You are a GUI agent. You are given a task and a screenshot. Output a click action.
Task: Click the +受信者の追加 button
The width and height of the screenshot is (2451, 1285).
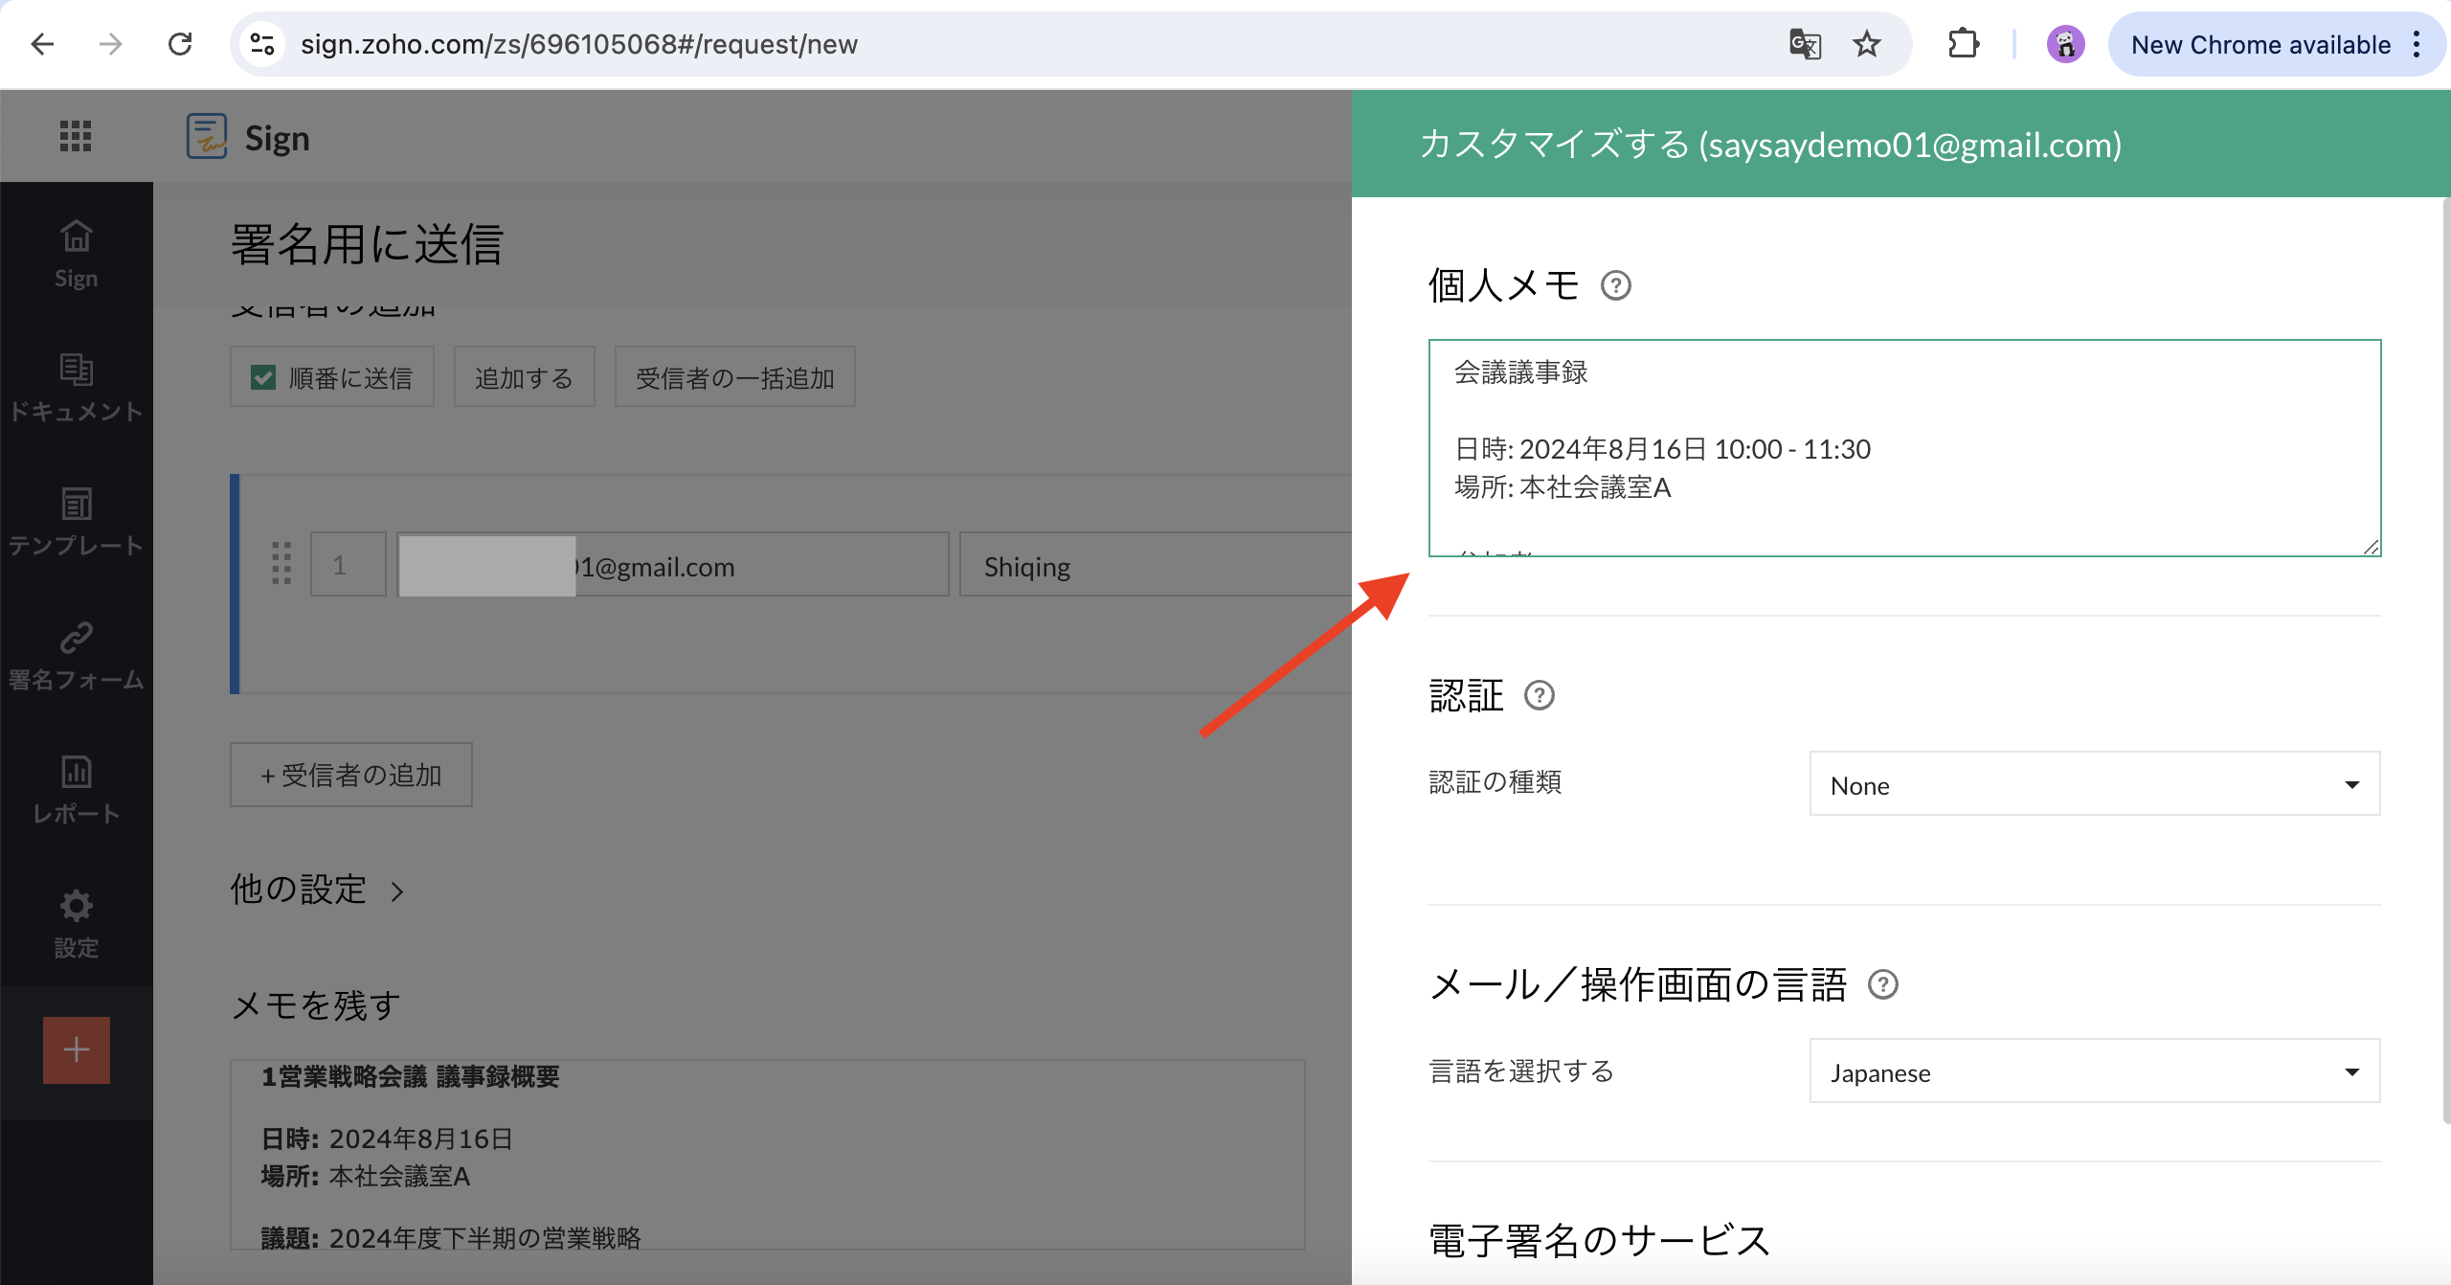tap(350, 775)
